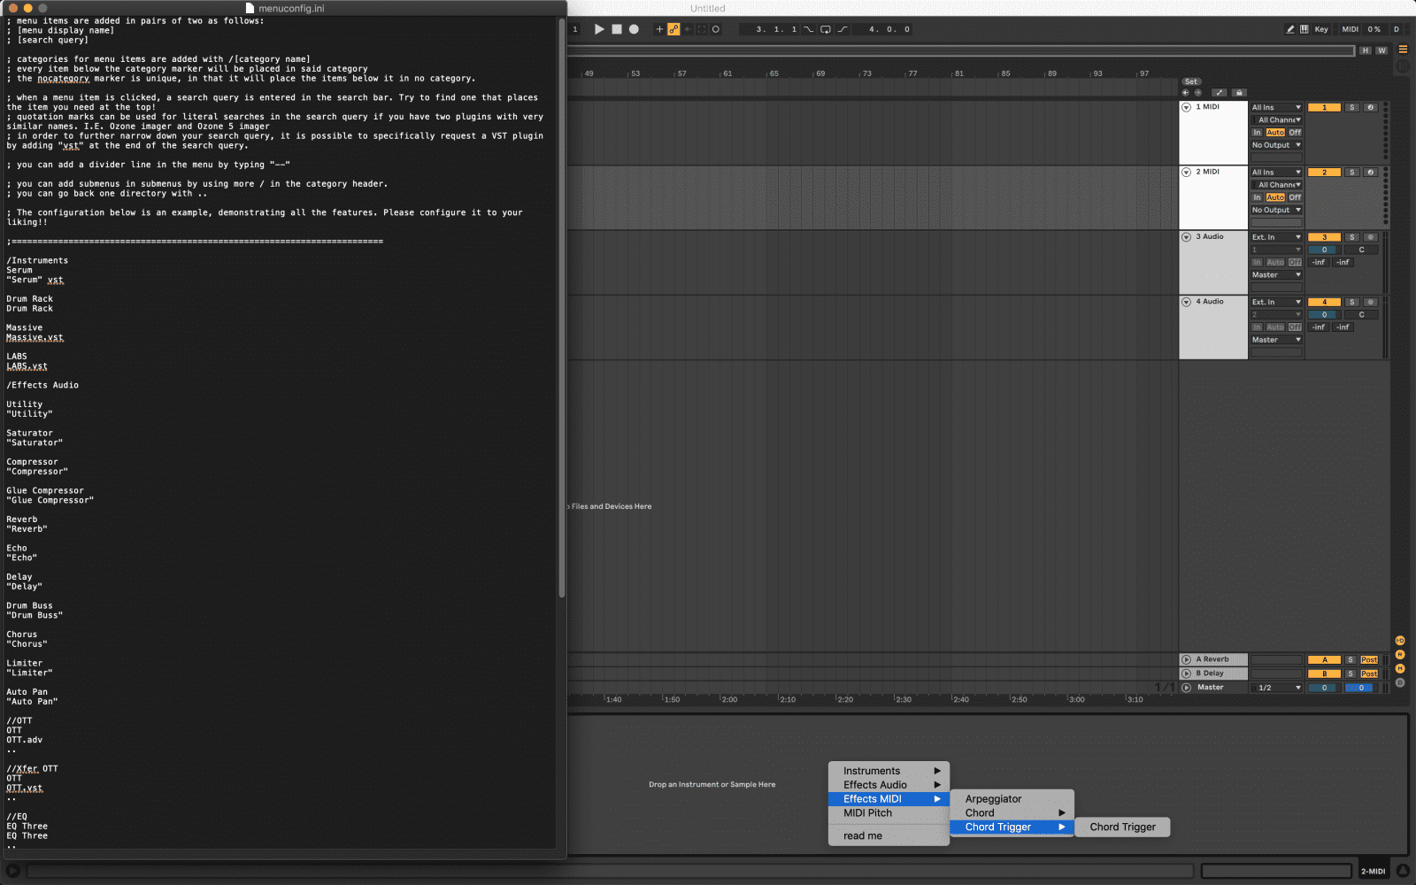Collapse the 3 Audio track
Screen dimensions: 1416x885
[x=1186, y=237]
